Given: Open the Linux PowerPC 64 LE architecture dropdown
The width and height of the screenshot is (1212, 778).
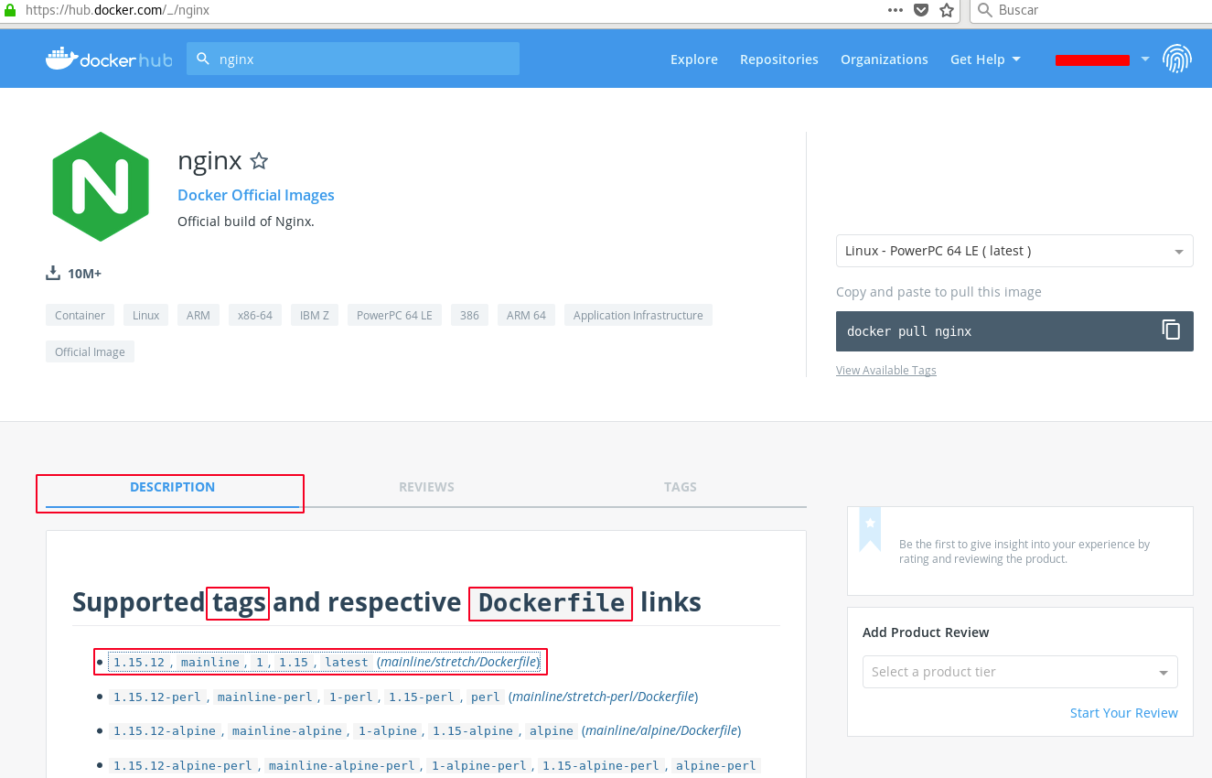Looking at the screenshot, I should (1014, 251).
